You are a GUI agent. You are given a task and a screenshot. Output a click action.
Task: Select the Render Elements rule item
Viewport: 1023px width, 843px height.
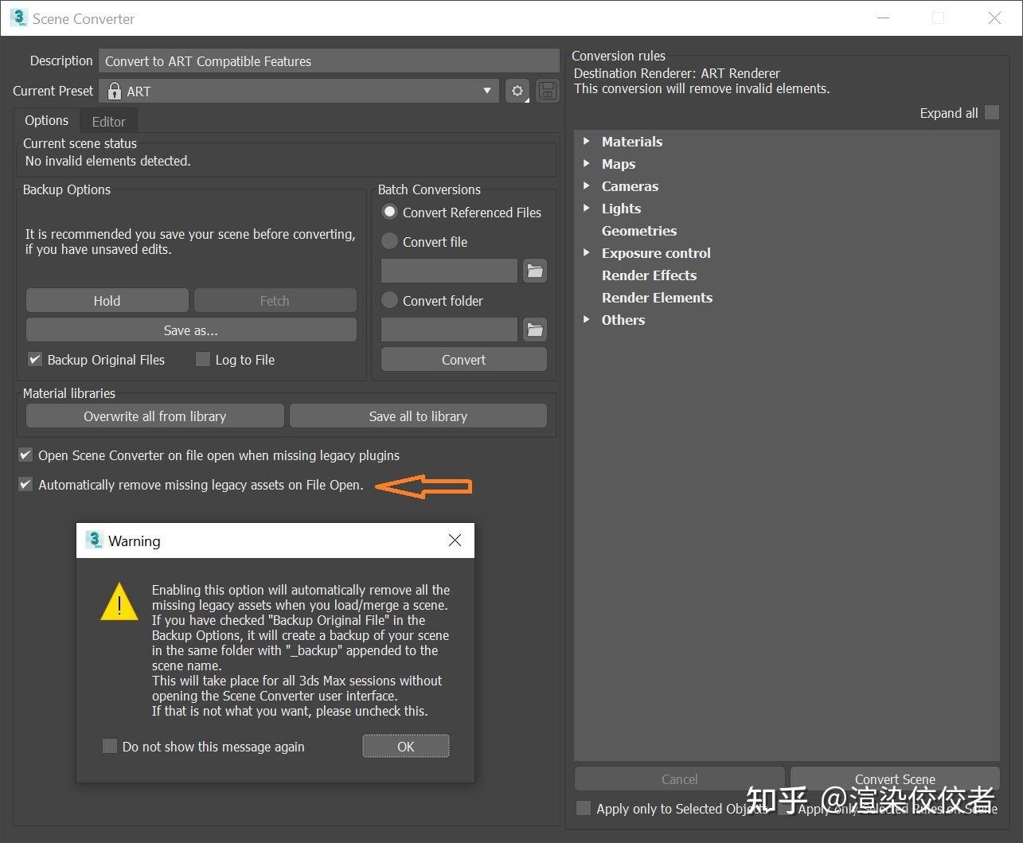(x=657, y=297)
